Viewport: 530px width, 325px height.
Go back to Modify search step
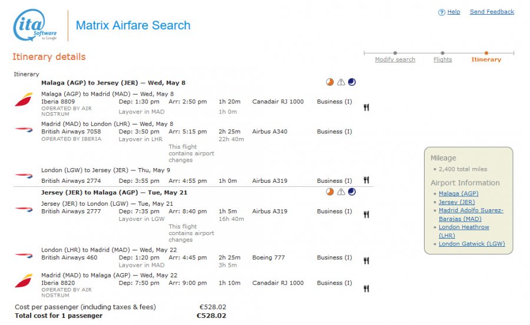pyautogui.click(x=395, y=59)
